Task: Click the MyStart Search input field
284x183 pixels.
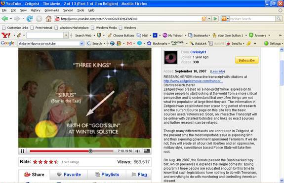Action: (x=252, y=19)
